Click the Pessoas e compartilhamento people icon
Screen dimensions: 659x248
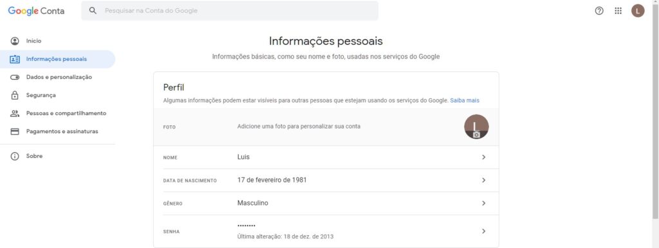(x=15, y=113)
